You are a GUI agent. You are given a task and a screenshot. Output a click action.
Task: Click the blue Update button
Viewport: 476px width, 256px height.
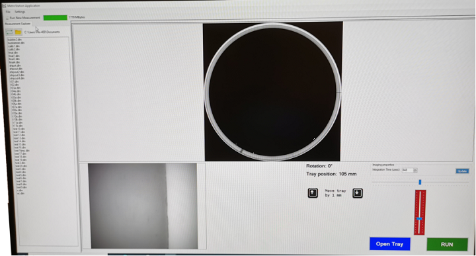point(462,171)
